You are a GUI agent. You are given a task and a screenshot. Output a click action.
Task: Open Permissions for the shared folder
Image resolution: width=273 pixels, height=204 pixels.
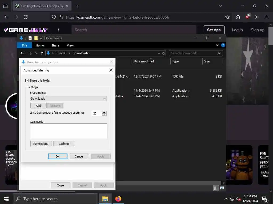point(41,144)
